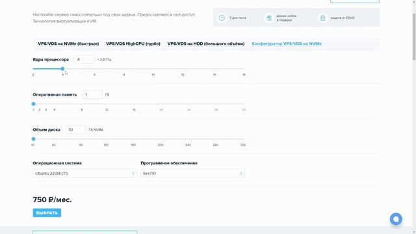
Task: Click the 'защита от DDoS' text
Action: pyautogui.click(x=343, y=18)
